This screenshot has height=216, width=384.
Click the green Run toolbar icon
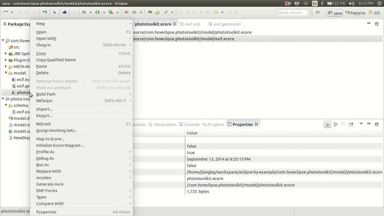coord(97,12)
